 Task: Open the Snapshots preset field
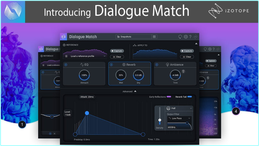tap(133, 37)
